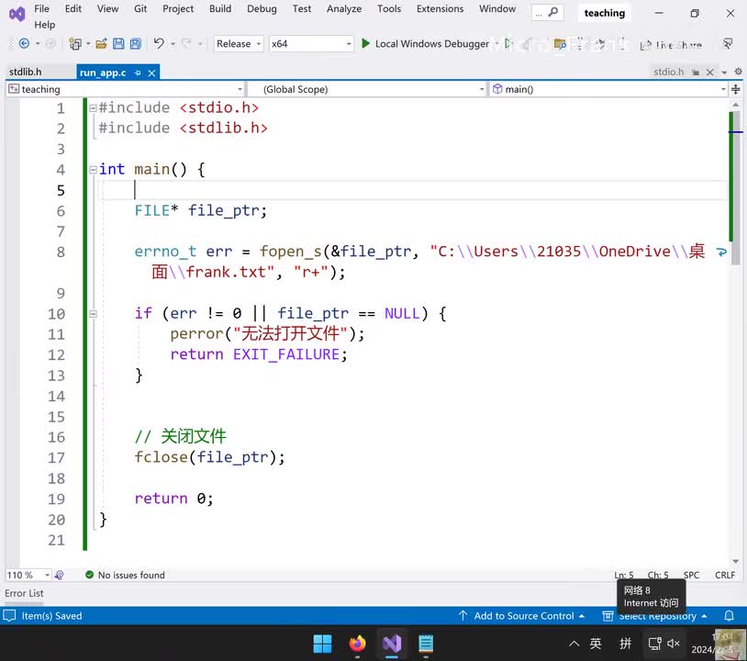
Task: Promote the stdio.h preview tab to open
Action: 696,72
